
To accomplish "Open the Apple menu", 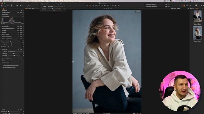I will pyautogui.click(x=2, y=1).
